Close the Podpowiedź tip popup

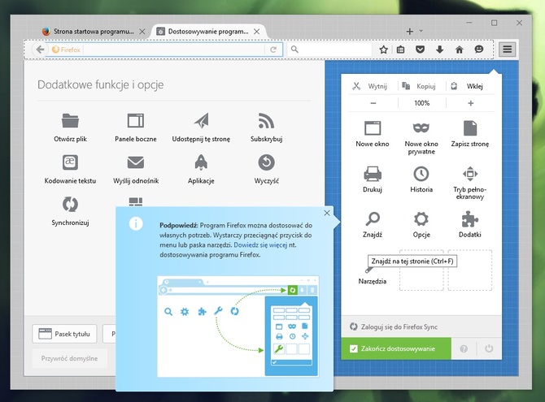[x=327, y=214]
